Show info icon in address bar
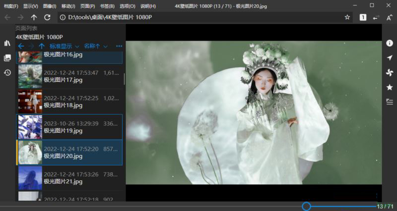 [x=63, y=17]
